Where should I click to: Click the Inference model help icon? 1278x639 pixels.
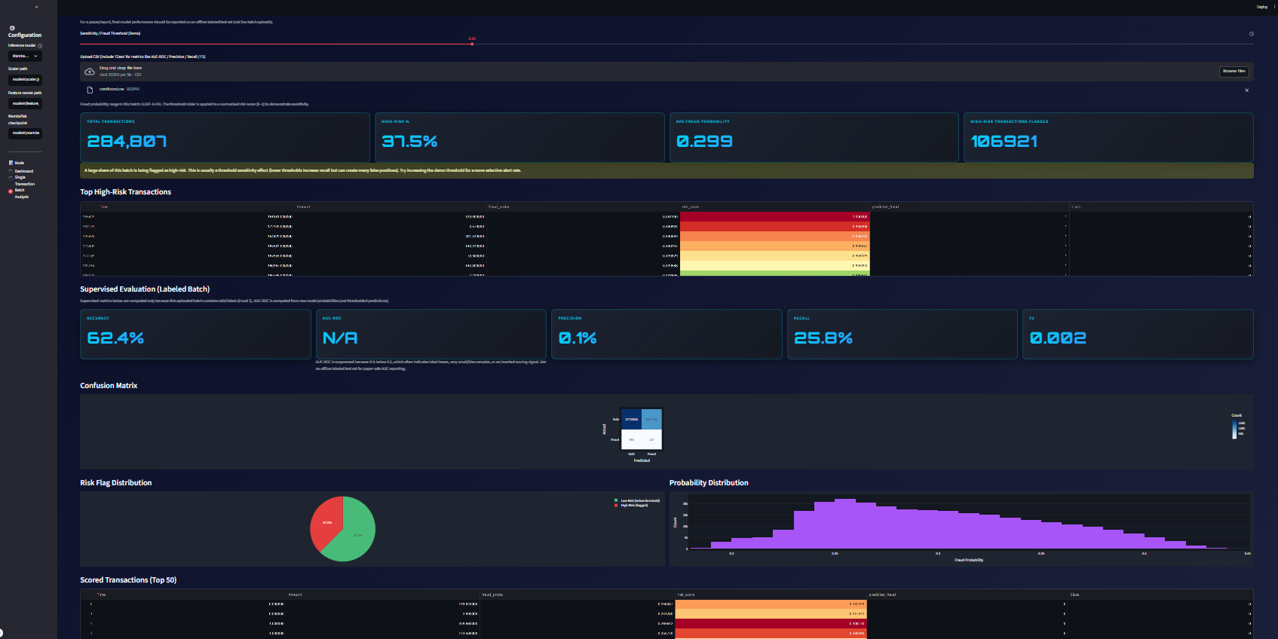(x=40, y=46)
